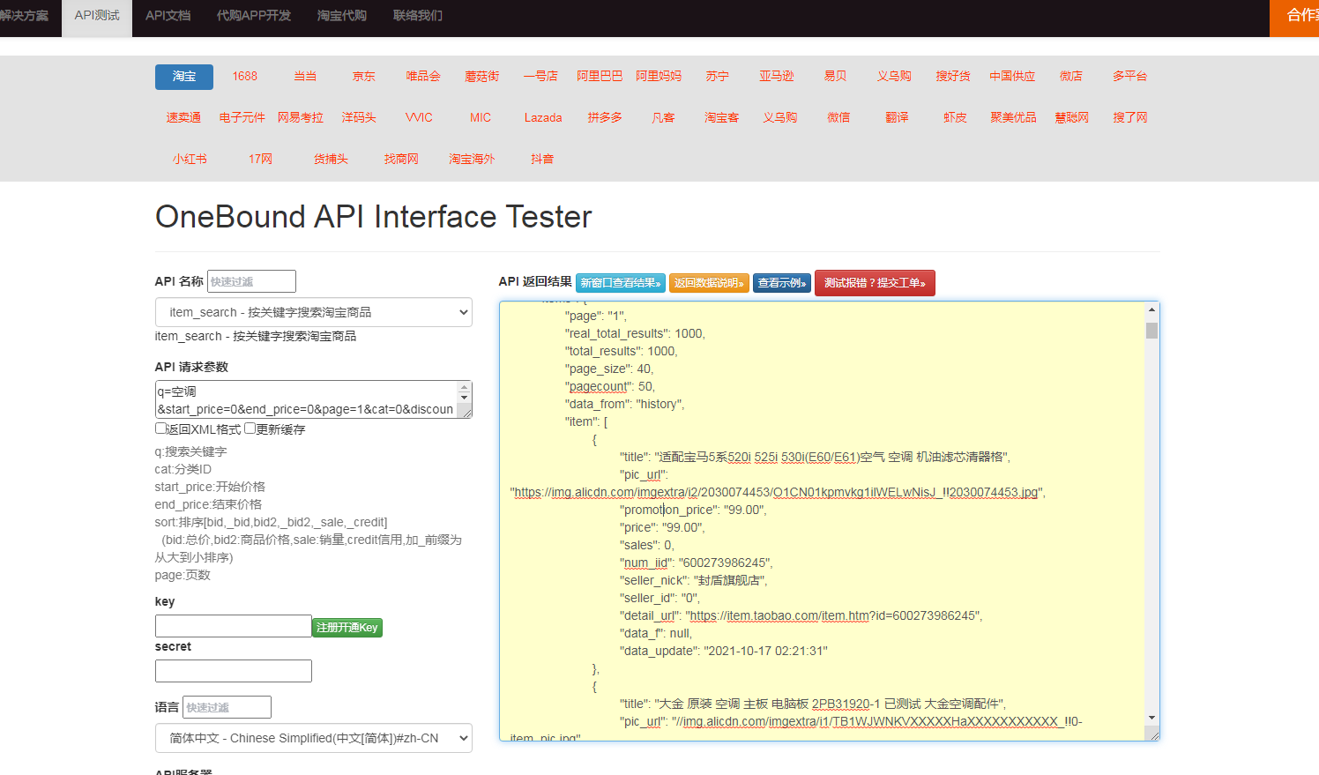Step up the parameters textarea scroll arrow
Image resolution: width=1319 pixels, height=775 pixels.
click(x=465, y=386)
